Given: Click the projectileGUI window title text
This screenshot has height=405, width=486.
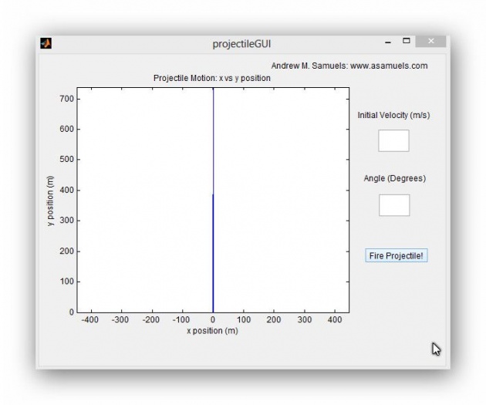Looking at the screenshot, I should [x=241, y=44].
